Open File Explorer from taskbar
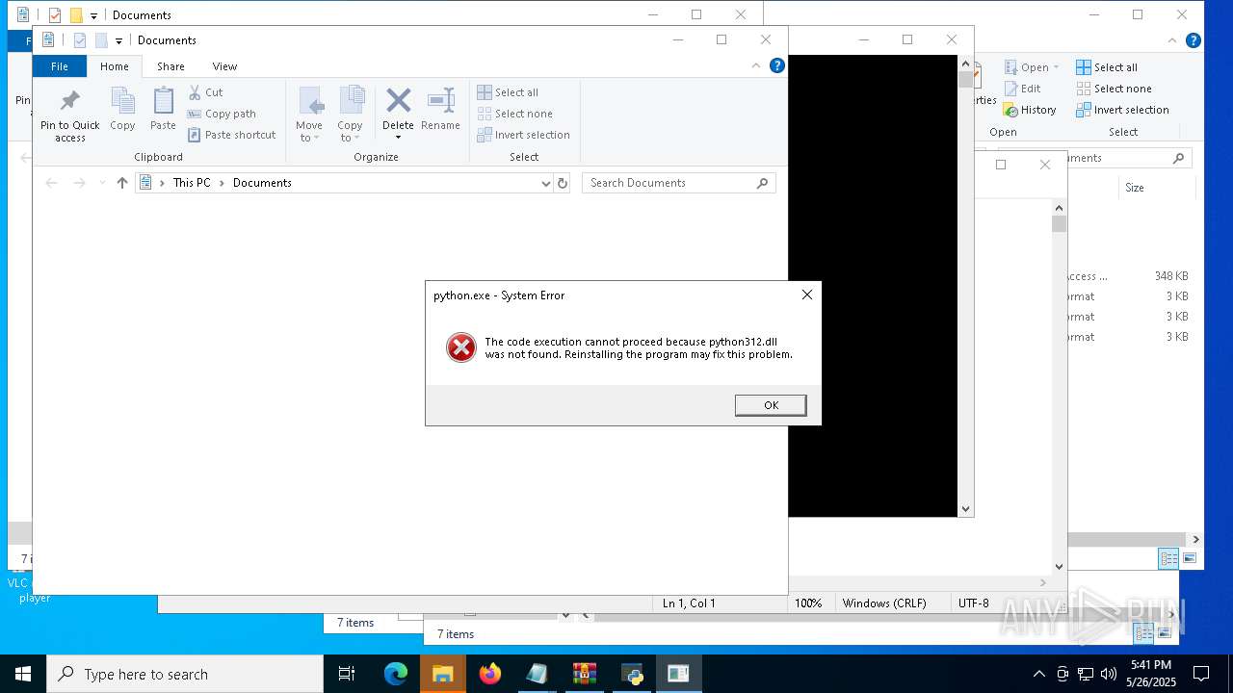Image resolution: width=1233 pixels, height=693 pixels. tap(442, 674)
